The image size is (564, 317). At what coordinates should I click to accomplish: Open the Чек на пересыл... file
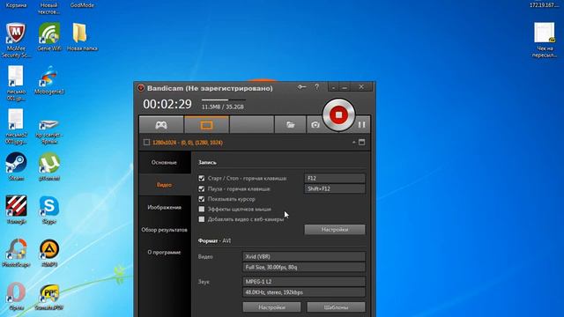[x=545, y=40]
